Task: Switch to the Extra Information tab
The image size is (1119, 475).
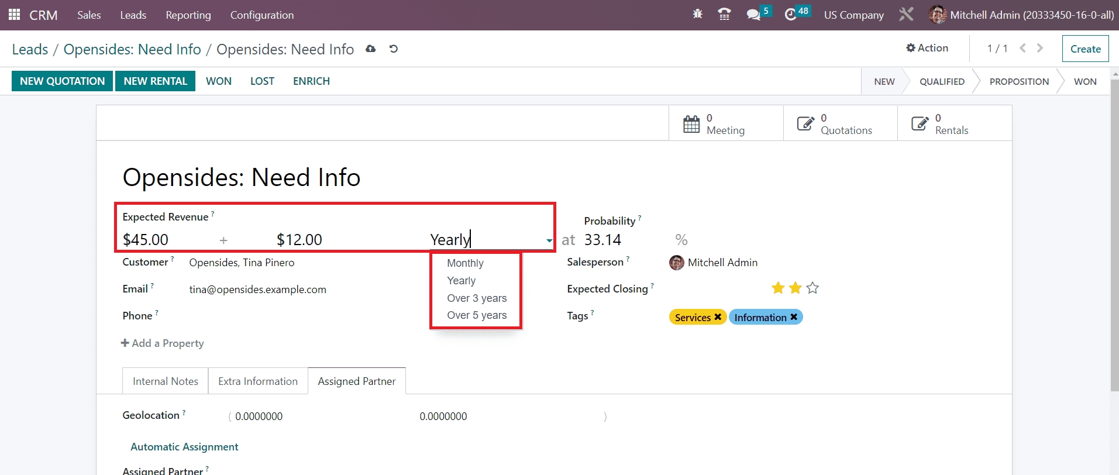Action: [x=258, y=381]
